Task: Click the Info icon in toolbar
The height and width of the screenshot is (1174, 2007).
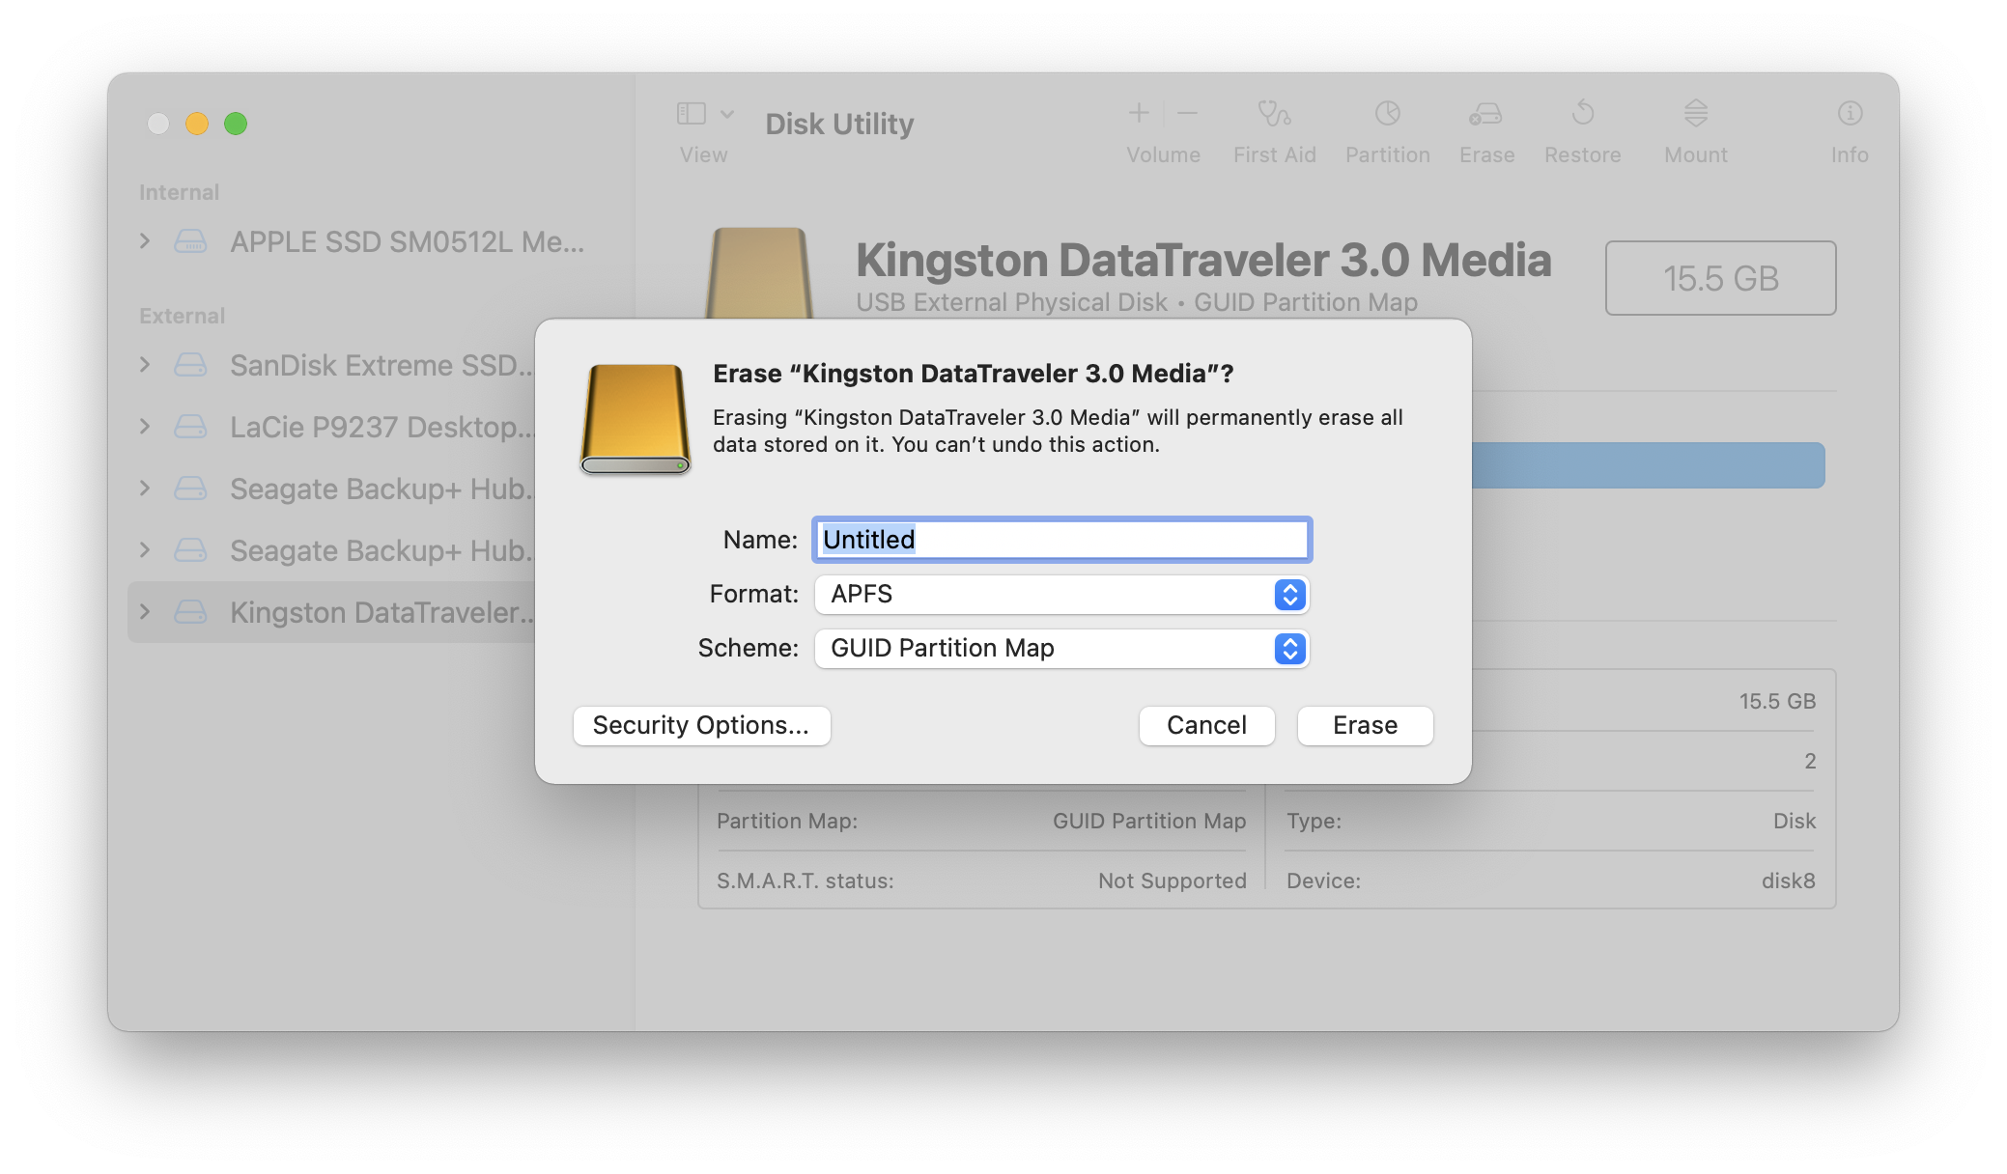Action: click(x=1849, y=122)
